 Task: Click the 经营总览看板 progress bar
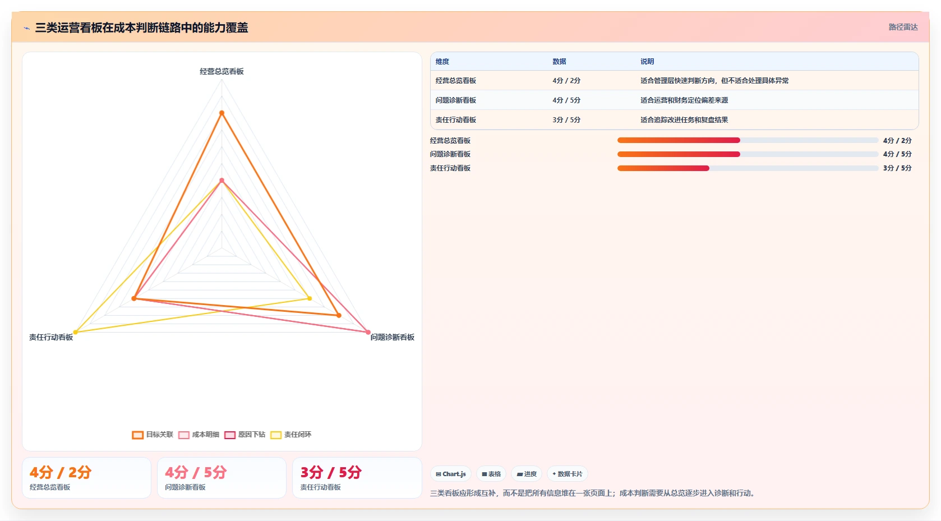pos(748,140)
